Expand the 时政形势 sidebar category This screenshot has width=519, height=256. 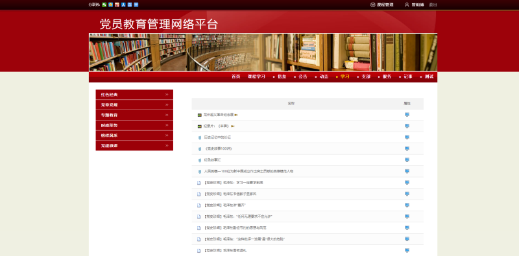[134, 125]
